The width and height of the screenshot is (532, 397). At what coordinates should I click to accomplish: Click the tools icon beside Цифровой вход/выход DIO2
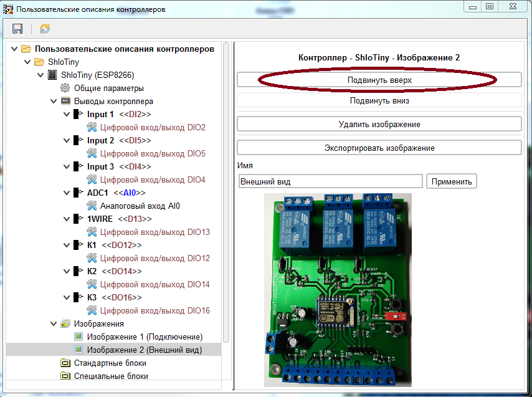click(x=92, y=127)
